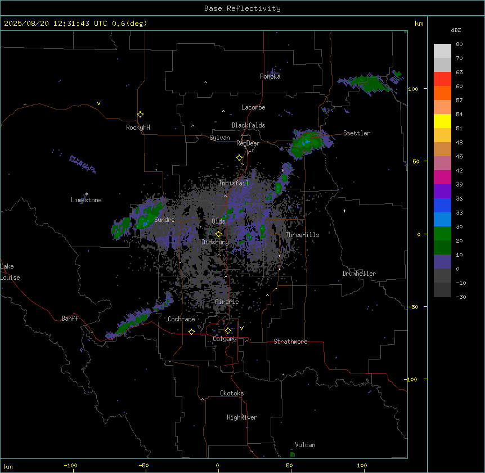Click the Lacombe city label
The width and height of the screenshot is (485, 473).
click(x=253, y=107)
